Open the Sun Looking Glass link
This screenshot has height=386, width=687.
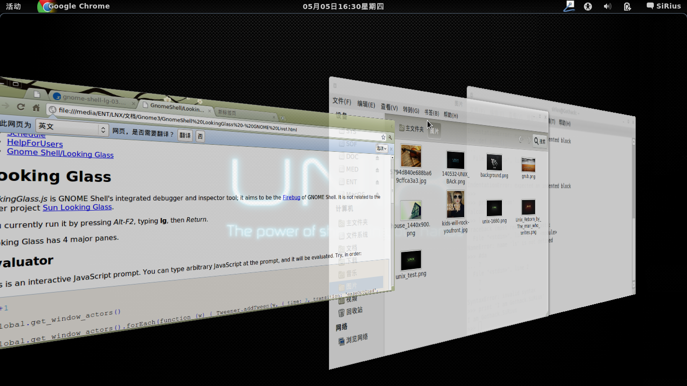pyautogui.click(x=77, y=207)
